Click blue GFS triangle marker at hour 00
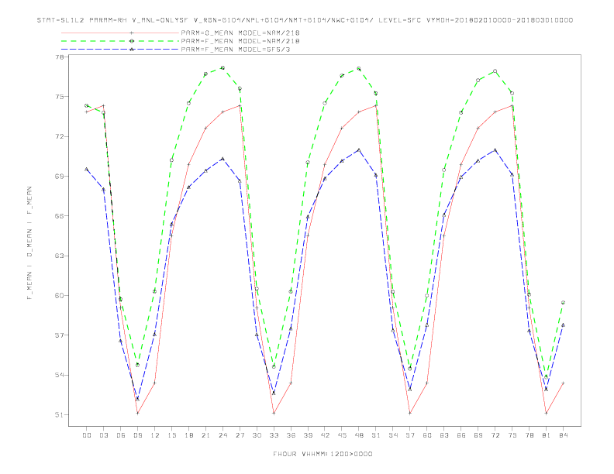 point(87,169)
